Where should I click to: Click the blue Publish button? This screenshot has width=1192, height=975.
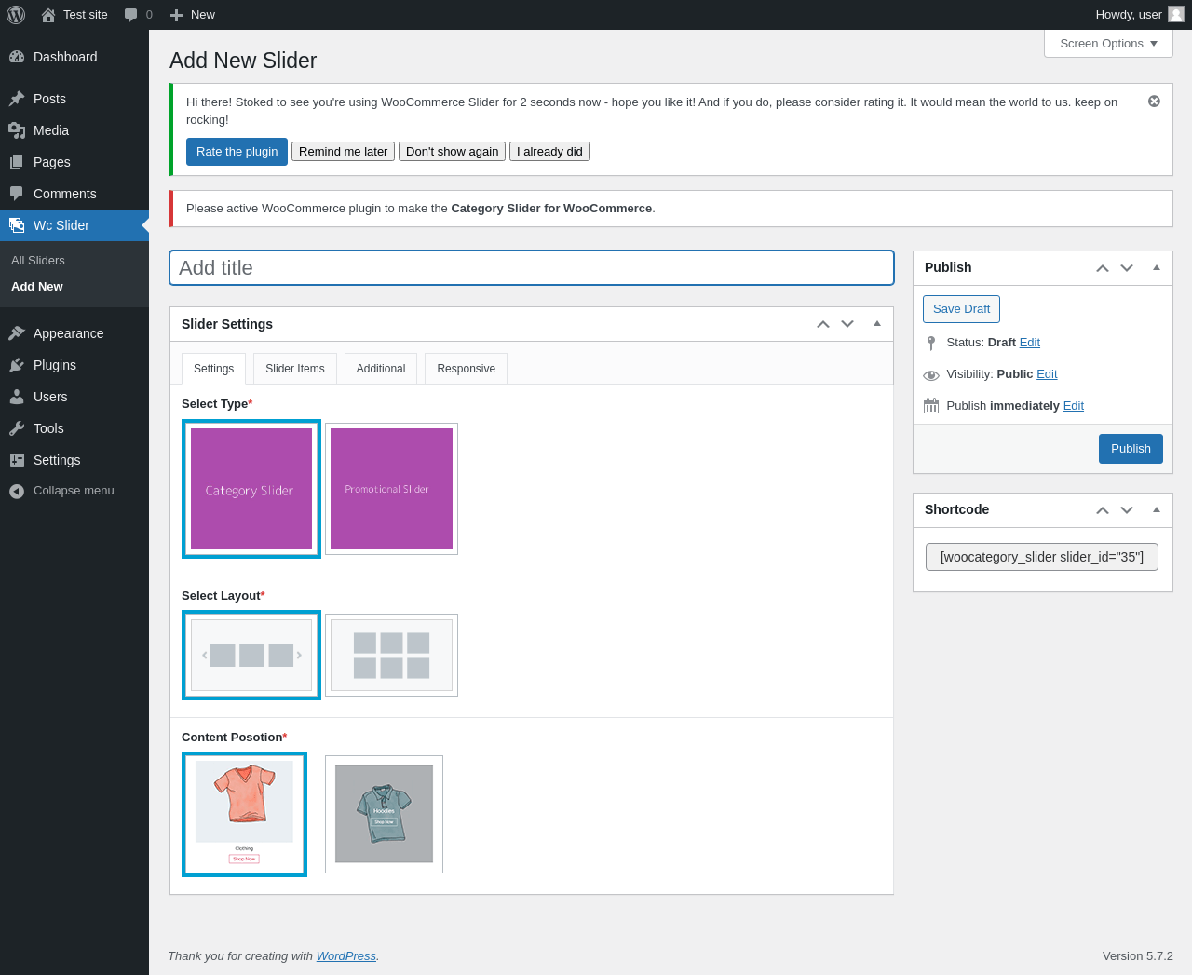click(1131, 449)
